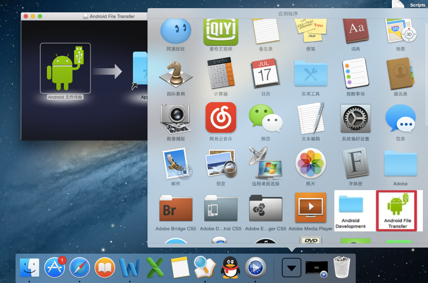
Task: Open Remote Desktop Connection (远程桌面连接)
Action: pyautogui.click(x=266, y=162)
